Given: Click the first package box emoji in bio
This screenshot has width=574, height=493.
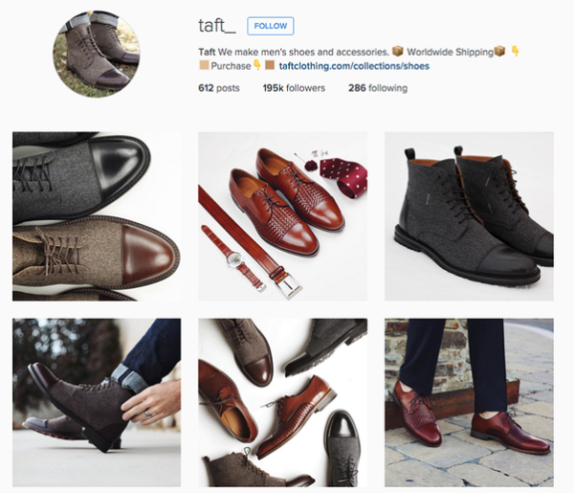Looking at the screenshot, I should (x=398, y=52).
